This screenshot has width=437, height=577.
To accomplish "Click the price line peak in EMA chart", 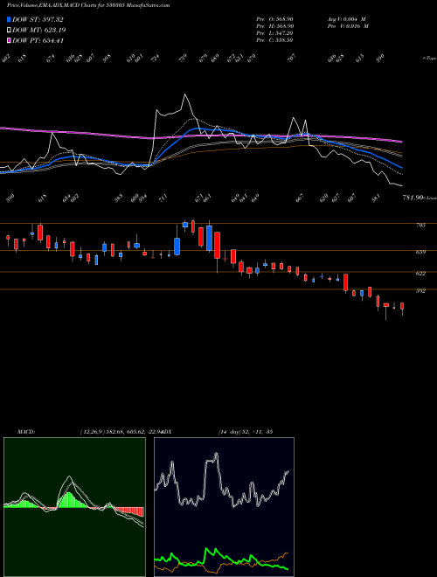I will [185, 95].
